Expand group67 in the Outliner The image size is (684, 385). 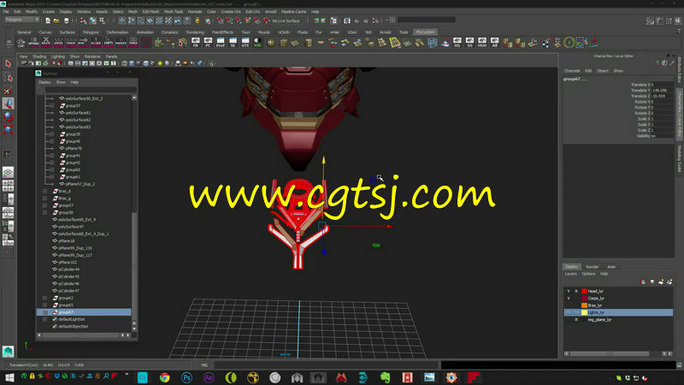(45, 312)
